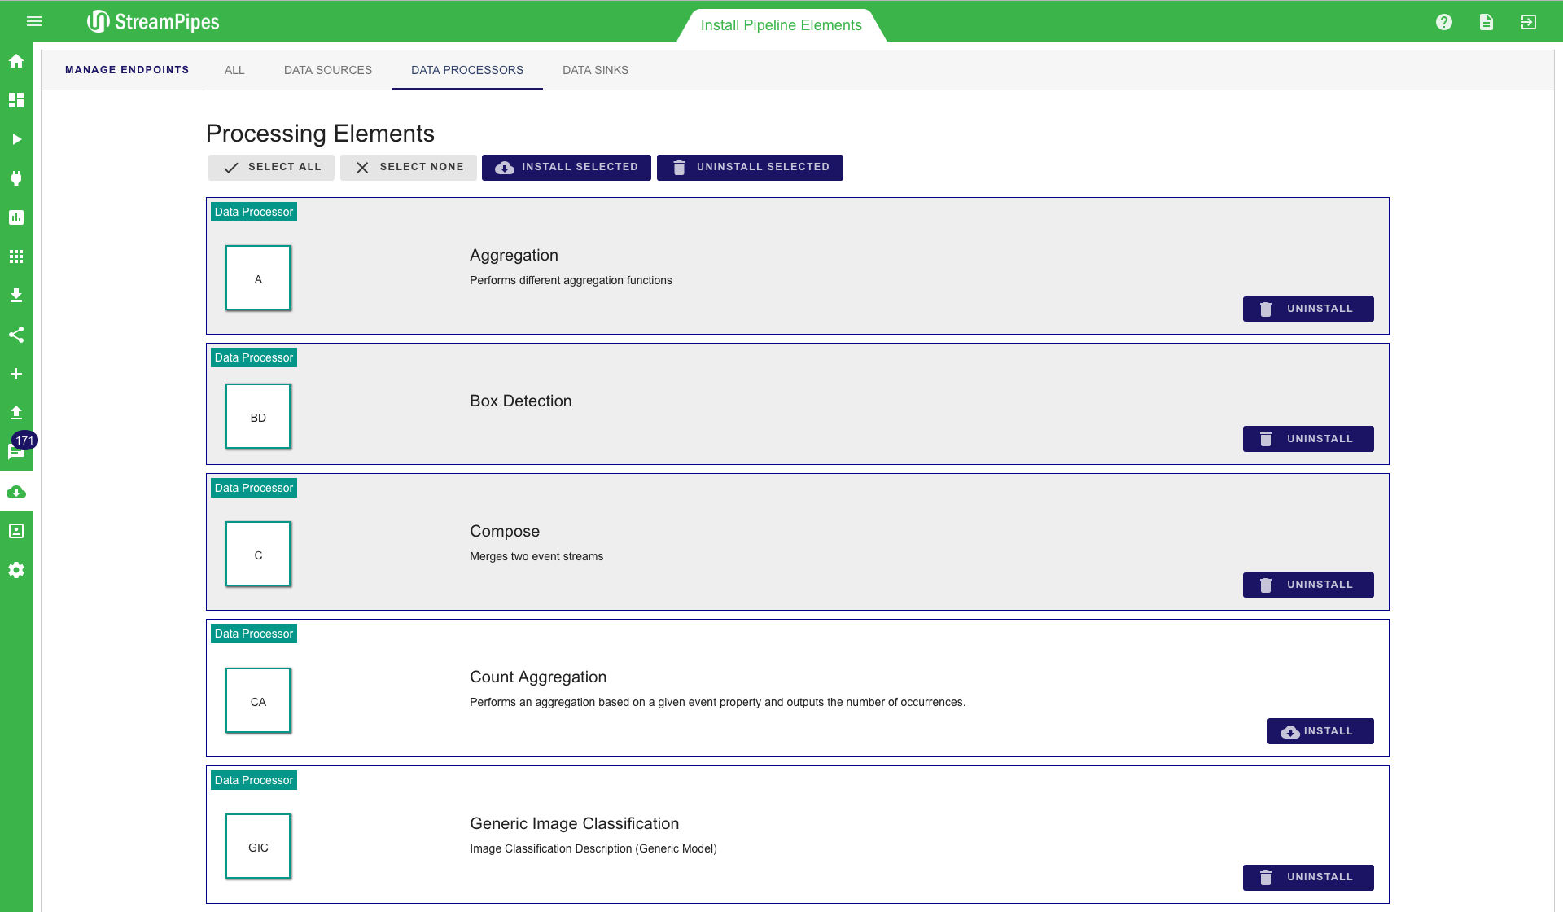Click the logout icon in header

[x=1529, y=22]
